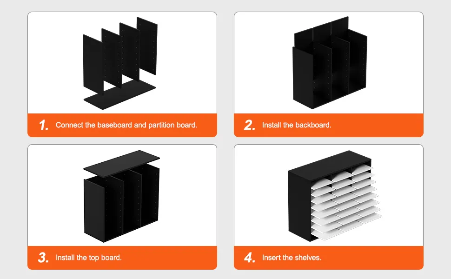Click the floating top board in step 3
451x279 pixels.
pyautogui.click(x=122, y=163)
